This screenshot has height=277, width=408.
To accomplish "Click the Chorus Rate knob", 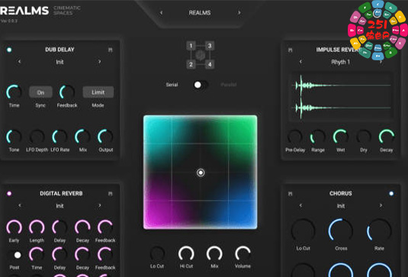I will pyautogui.click(x=379, y=230).
